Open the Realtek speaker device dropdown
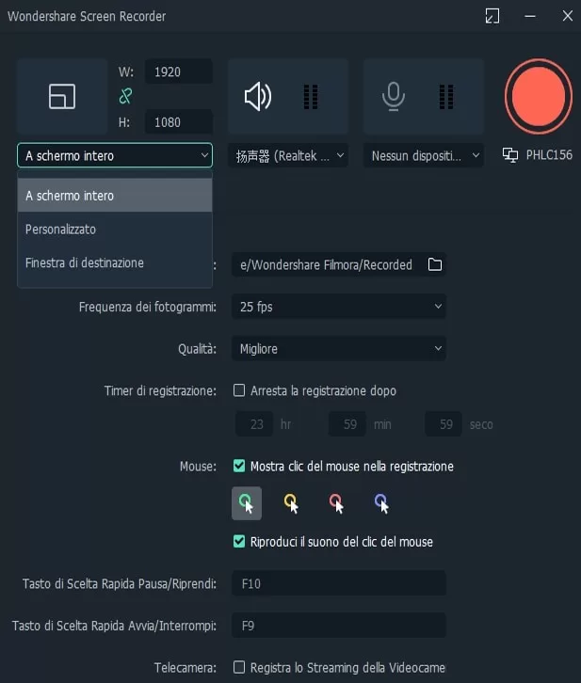The image size is (581, 683). pos(287,155)
